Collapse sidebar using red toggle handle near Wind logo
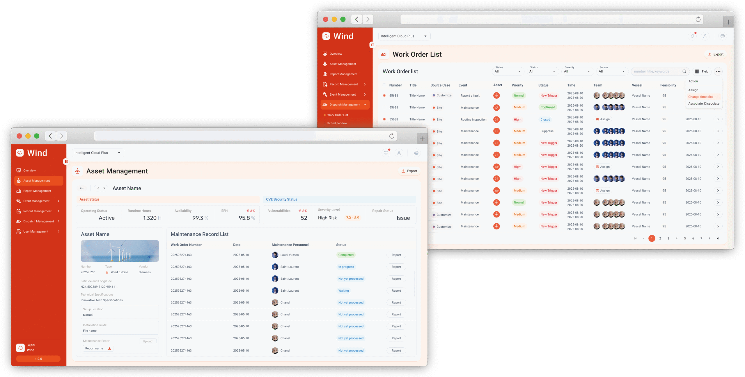The image size is (745, 377). (x=66, y=161)
